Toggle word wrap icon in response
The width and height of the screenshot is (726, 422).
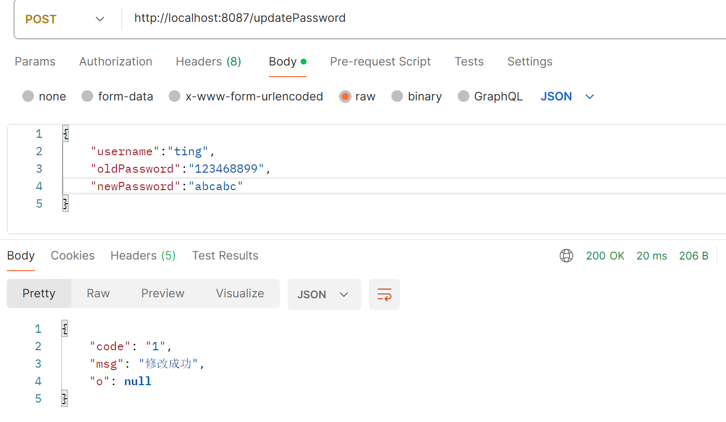tap(385, 294)
